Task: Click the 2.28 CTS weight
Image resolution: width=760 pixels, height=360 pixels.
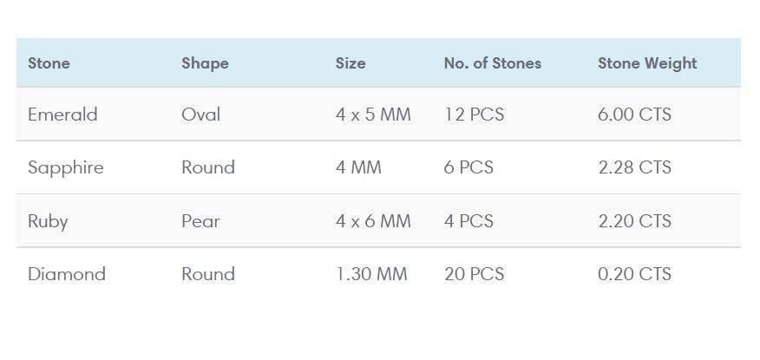Action: coord(634,167)
